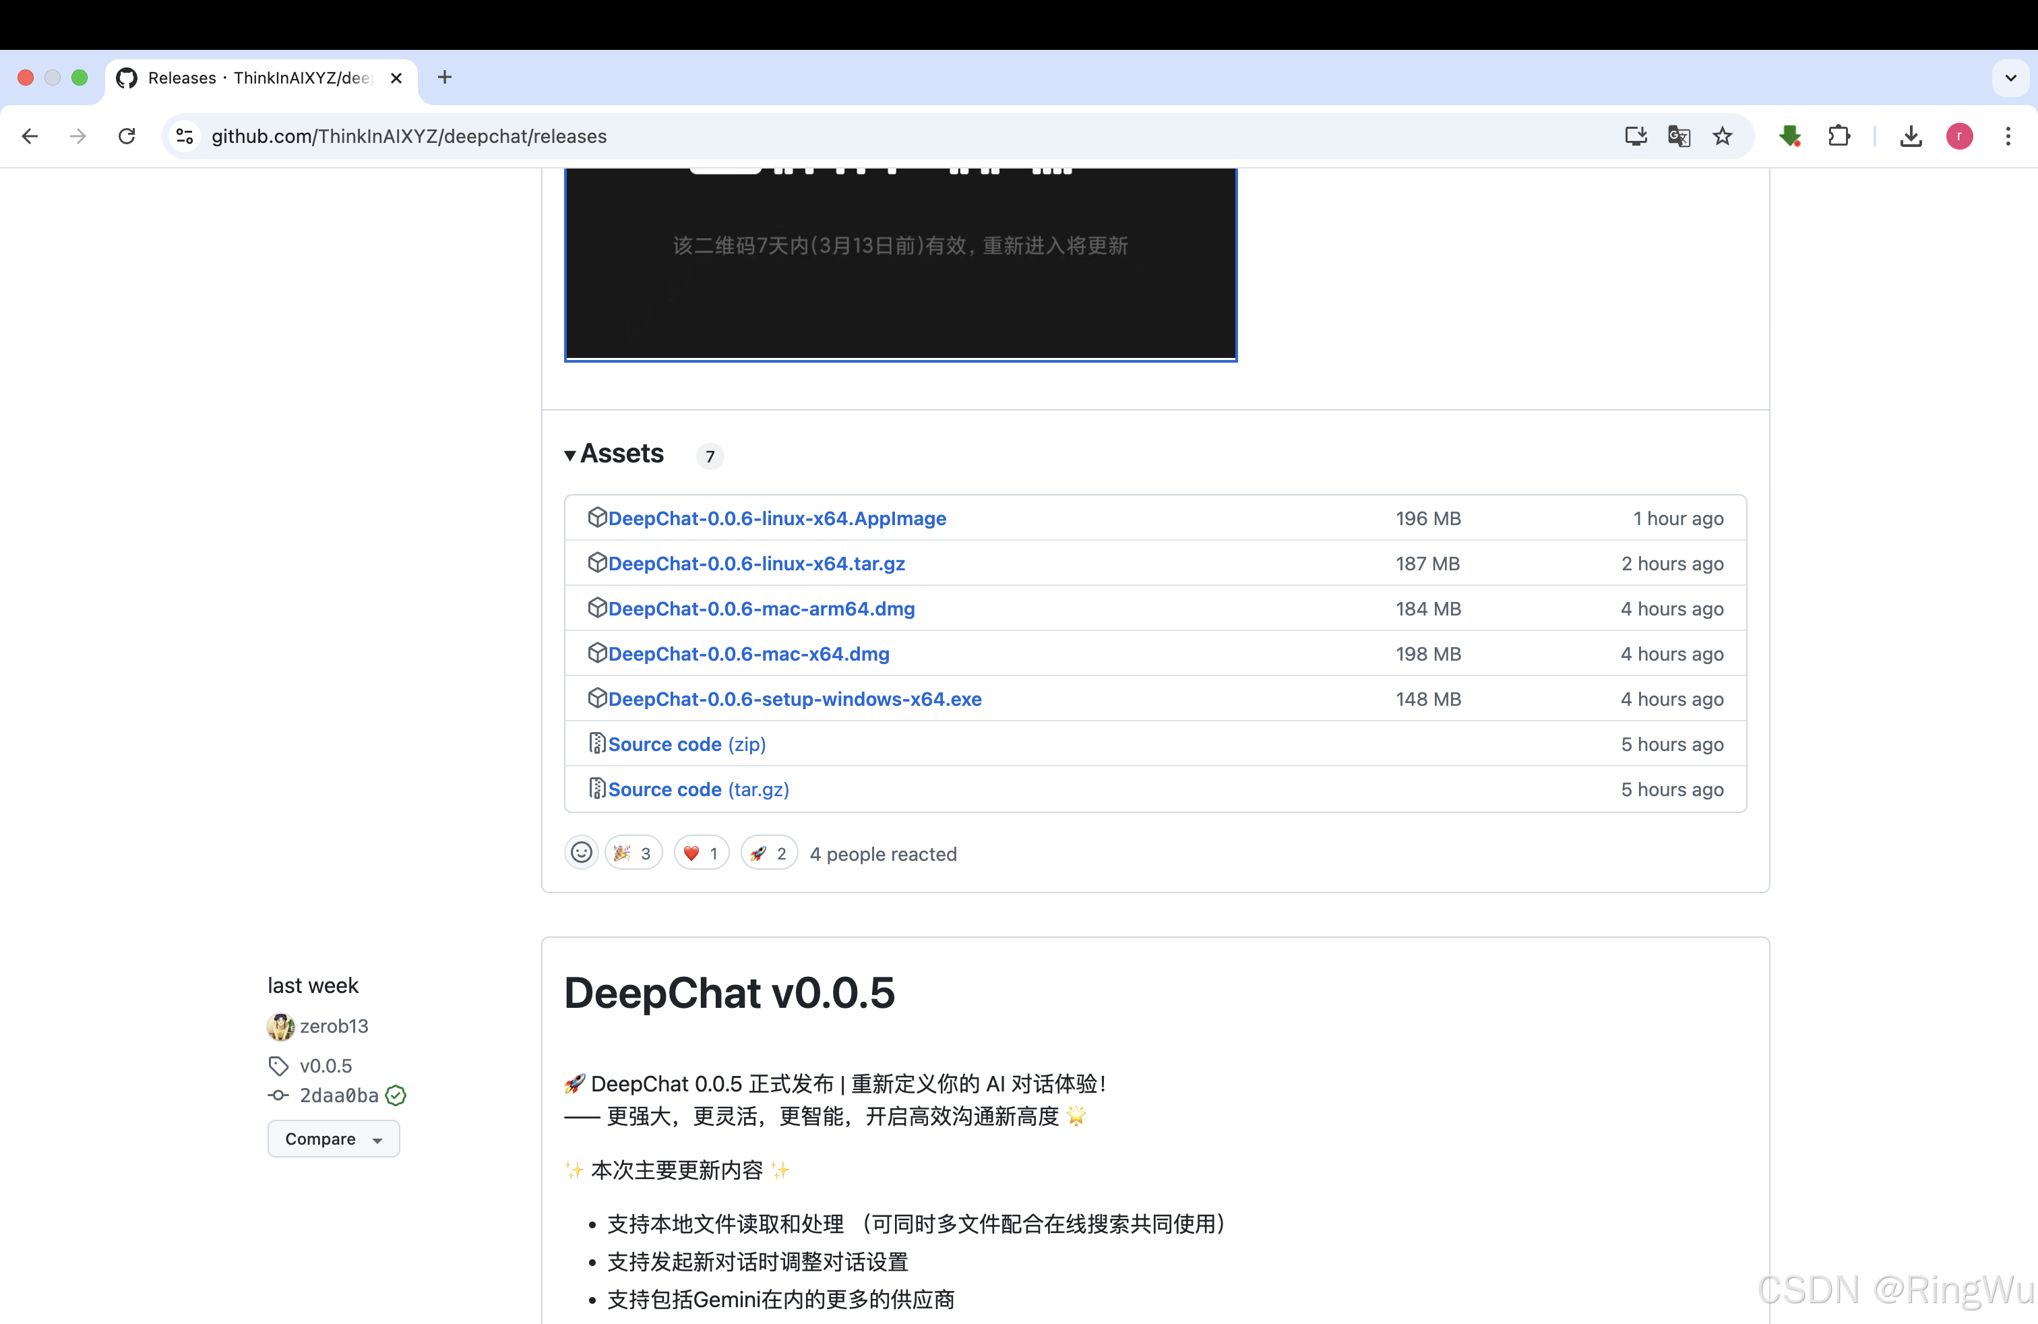Download DeepChat-0.0.6-mac-arm64.dmg

coord(762,609)
